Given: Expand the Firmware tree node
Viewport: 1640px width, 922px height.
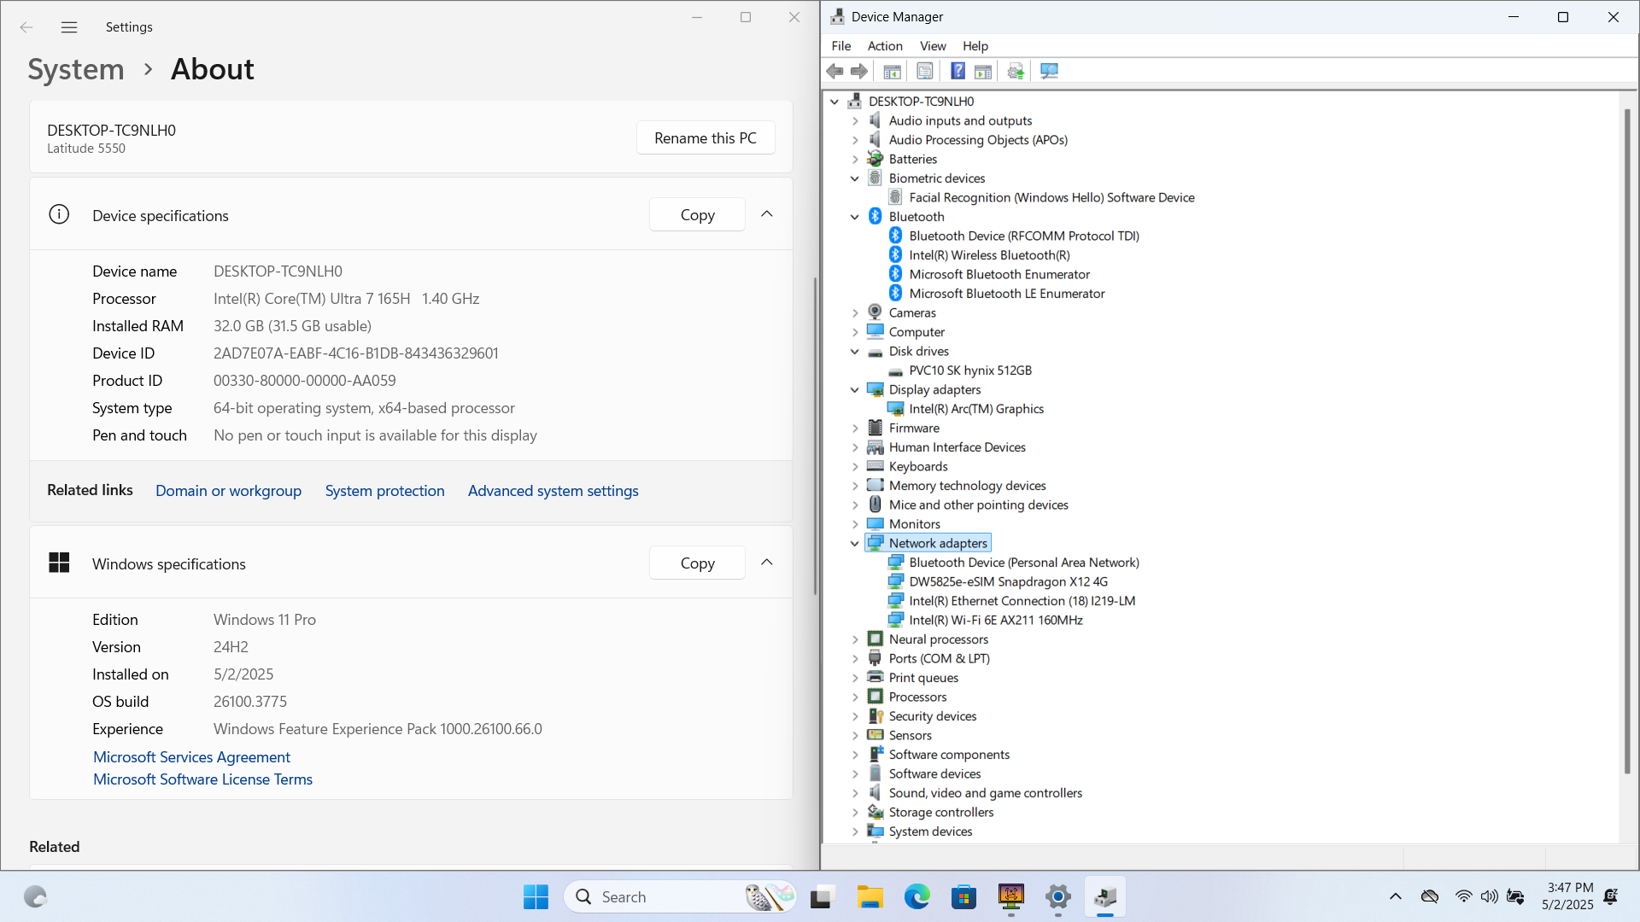Looking at the screenshot, I should tap(854, 429).
